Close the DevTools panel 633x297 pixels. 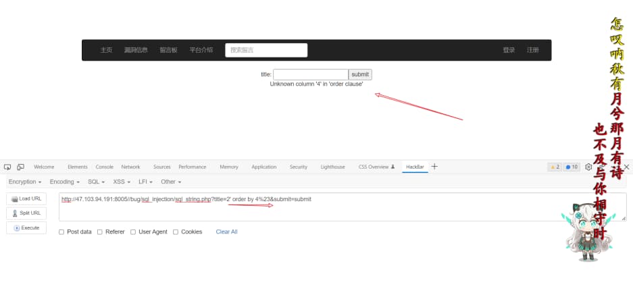point(626,167)
